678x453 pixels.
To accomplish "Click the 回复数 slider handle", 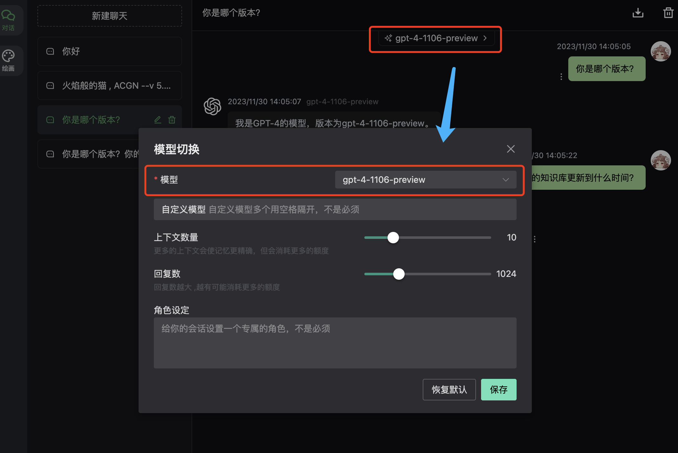I will point(399,274).
